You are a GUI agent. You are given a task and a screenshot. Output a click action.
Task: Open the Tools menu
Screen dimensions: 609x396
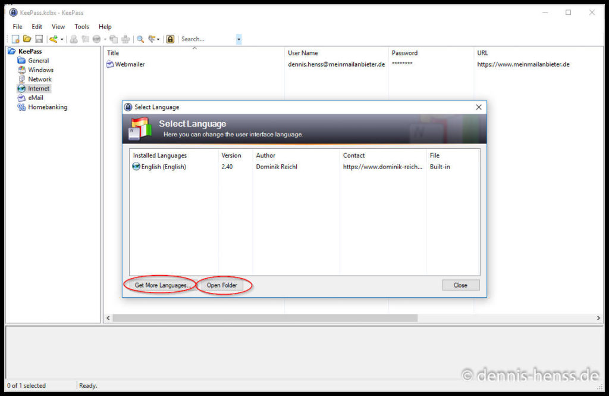pyautogui.click(x=81, y=26)
